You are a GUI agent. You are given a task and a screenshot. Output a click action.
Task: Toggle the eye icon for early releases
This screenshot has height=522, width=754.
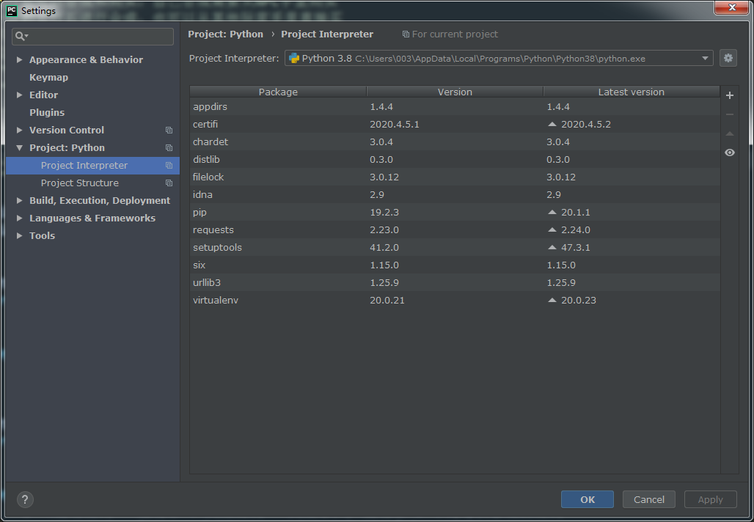(730, 152)
